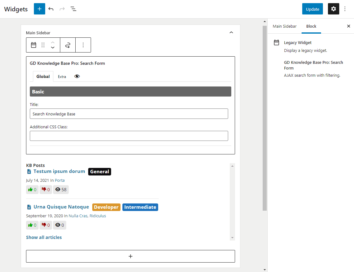Toggle the settings gear panel
Image resolution: width=354 pixels, height=272 pixels.
pos(334,9)
